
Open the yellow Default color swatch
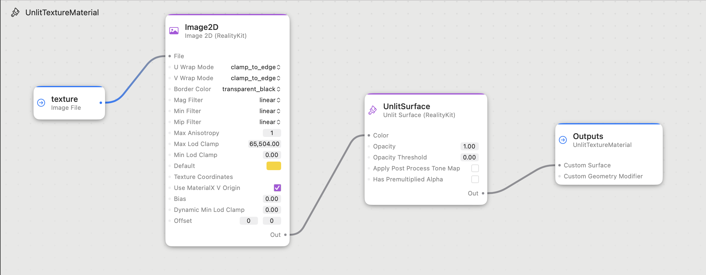click(x=274, y=166)
